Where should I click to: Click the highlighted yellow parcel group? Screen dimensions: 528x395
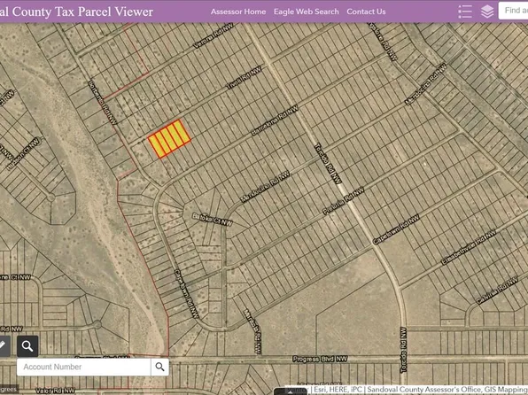(169, 138)
